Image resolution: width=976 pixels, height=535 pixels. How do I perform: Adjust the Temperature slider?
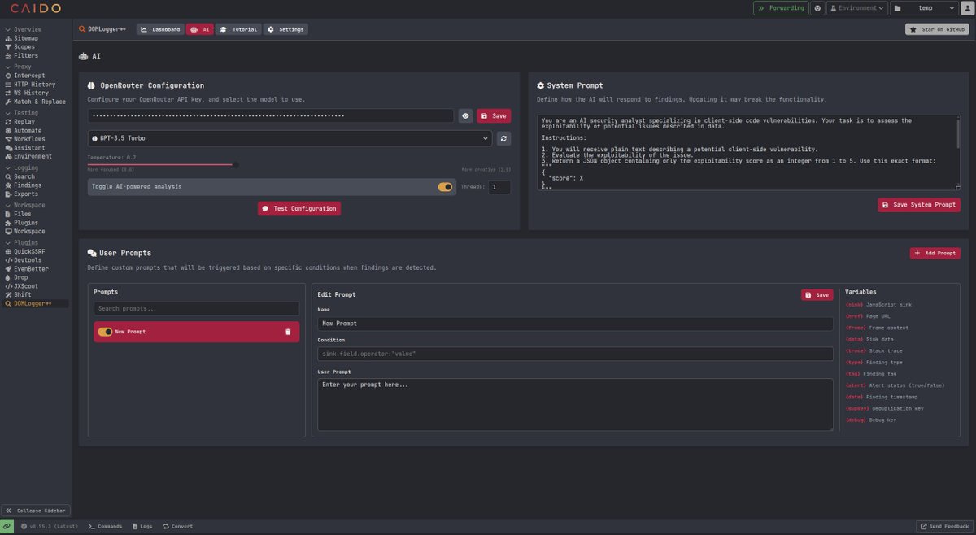click(236, 164)
